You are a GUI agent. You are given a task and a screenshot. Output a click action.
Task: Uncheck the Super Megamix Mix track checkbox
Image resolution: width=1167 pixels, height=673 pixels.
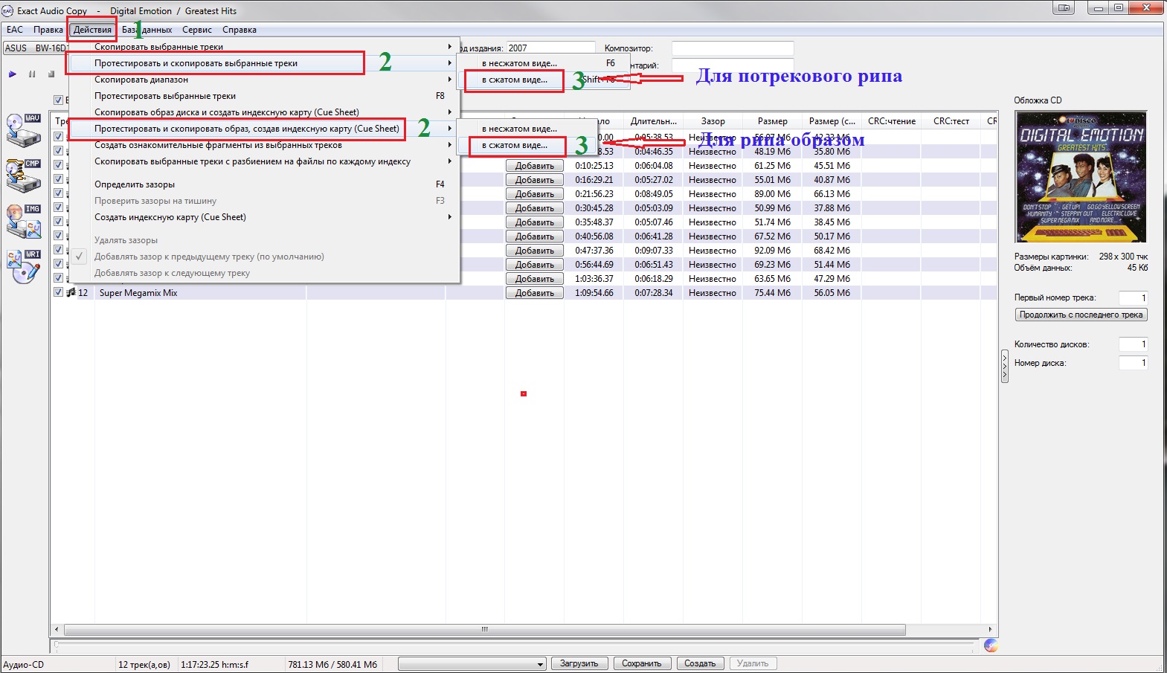[58, 292]
